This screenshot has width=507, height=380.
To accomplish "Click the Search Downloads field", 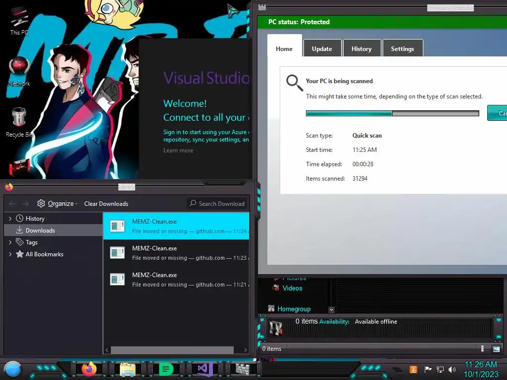I will (217, 203).
